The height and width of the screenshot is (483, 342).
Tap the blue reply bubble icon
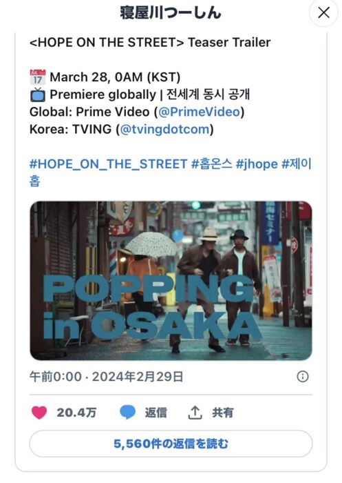pos(127,413)
